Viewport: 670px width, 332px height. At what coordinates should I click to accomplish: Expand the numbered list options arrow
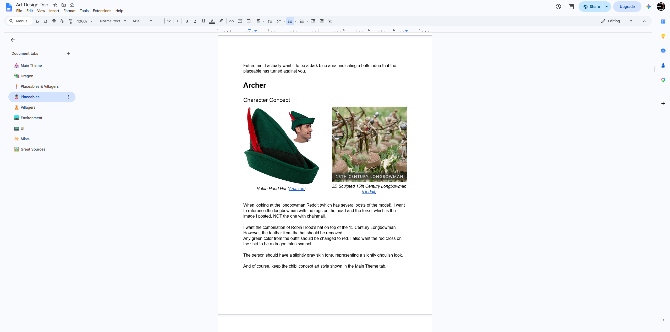(x=307, y=21)
